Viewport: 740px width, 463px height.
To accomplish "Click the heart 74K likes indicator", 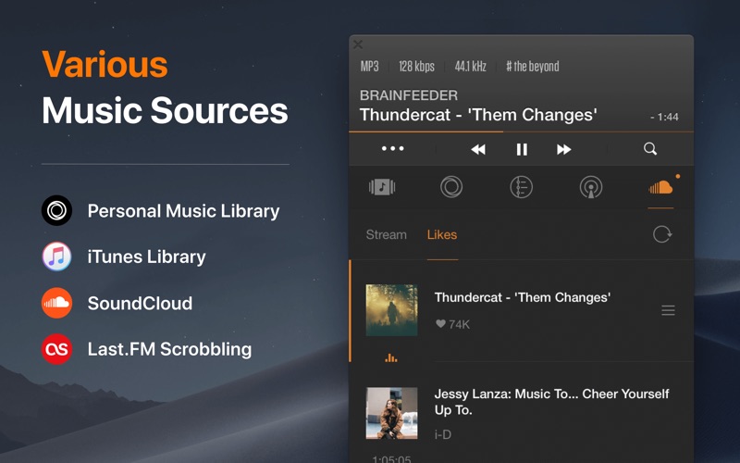I will (x=452, y=324).
